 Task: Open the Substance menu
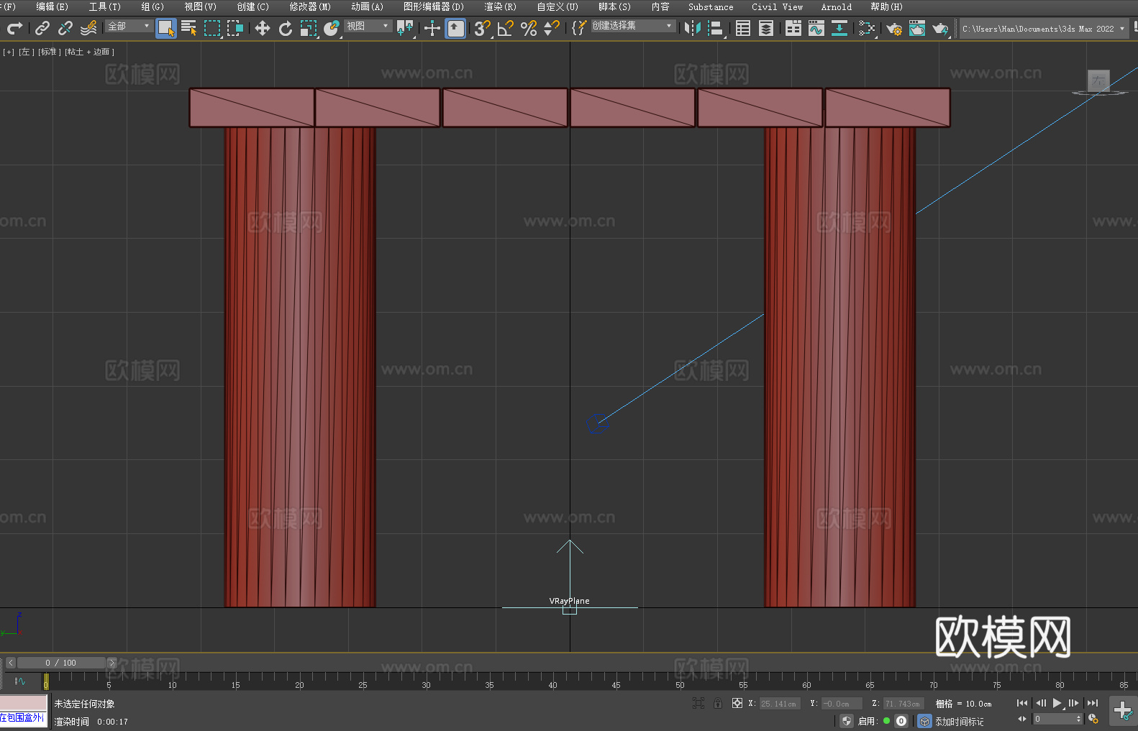point(711,6)
